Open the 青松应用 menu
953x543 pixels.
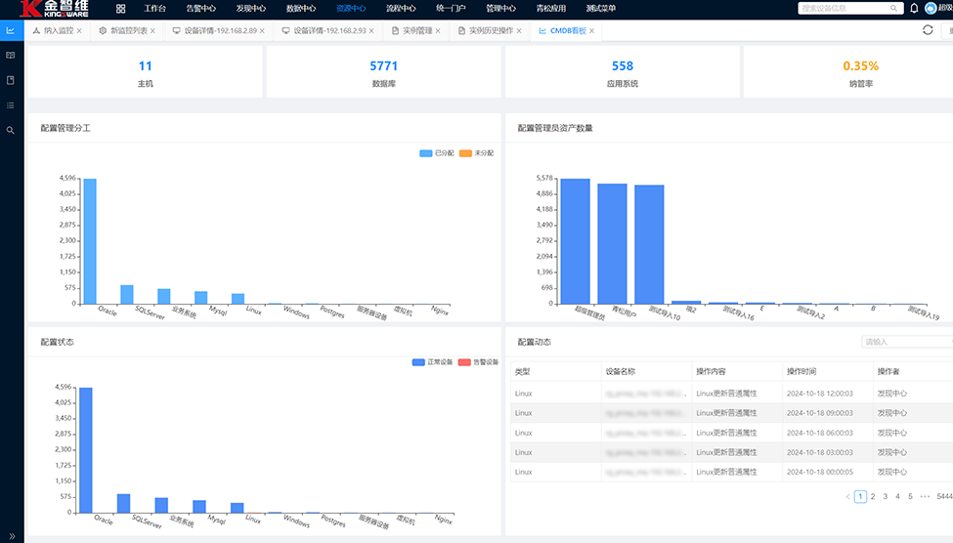point(550,9)
